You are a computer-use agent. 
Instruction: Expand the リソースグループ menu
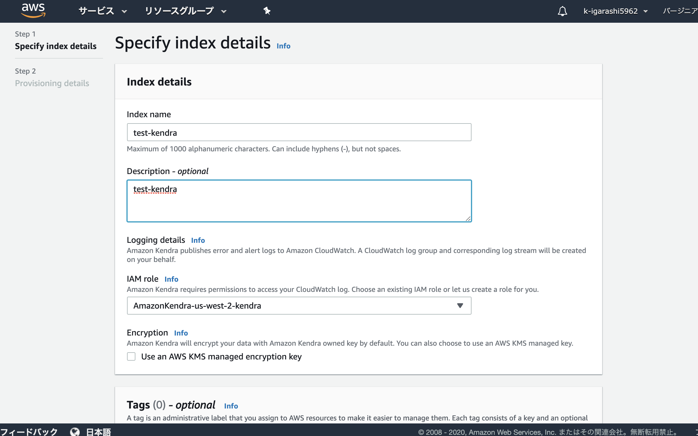click(x=185, y=11)
